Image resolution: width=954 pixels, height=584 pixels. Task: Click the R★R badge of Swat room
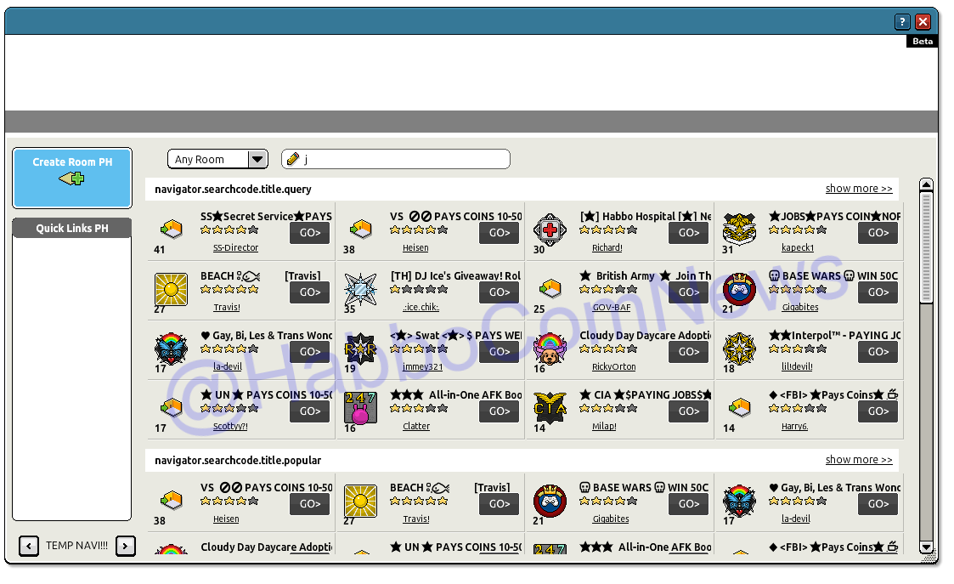pos(360,349)
